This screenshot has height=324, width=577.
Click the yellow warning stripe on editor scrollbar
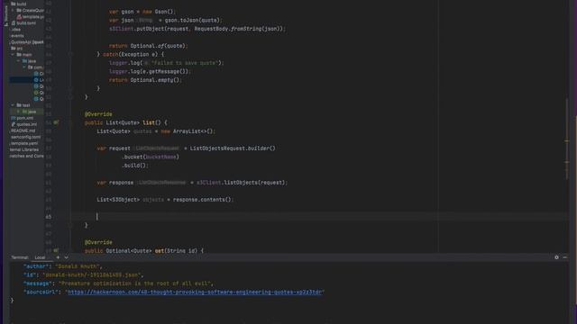pos(567,141)
